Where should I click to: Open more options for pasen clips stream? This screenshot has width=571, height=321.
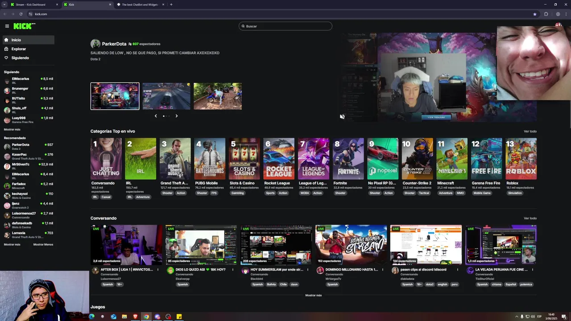coord(457,270)
